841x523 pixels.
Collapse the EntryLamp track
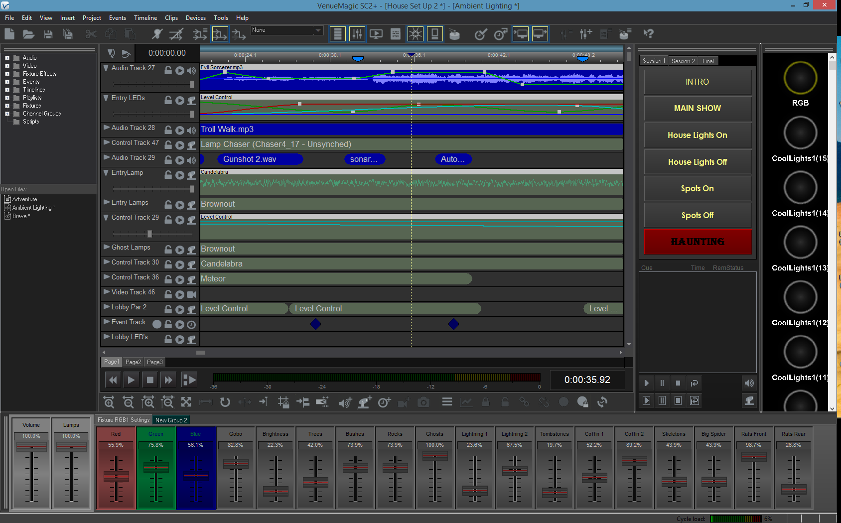point(106,173)
